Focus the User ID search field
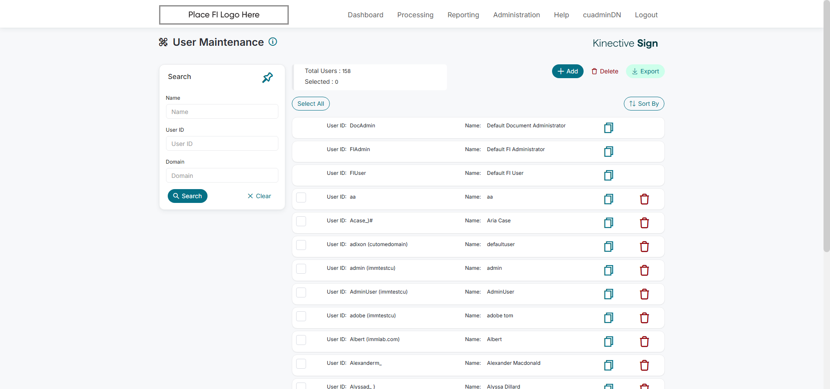 pos(222,143)
